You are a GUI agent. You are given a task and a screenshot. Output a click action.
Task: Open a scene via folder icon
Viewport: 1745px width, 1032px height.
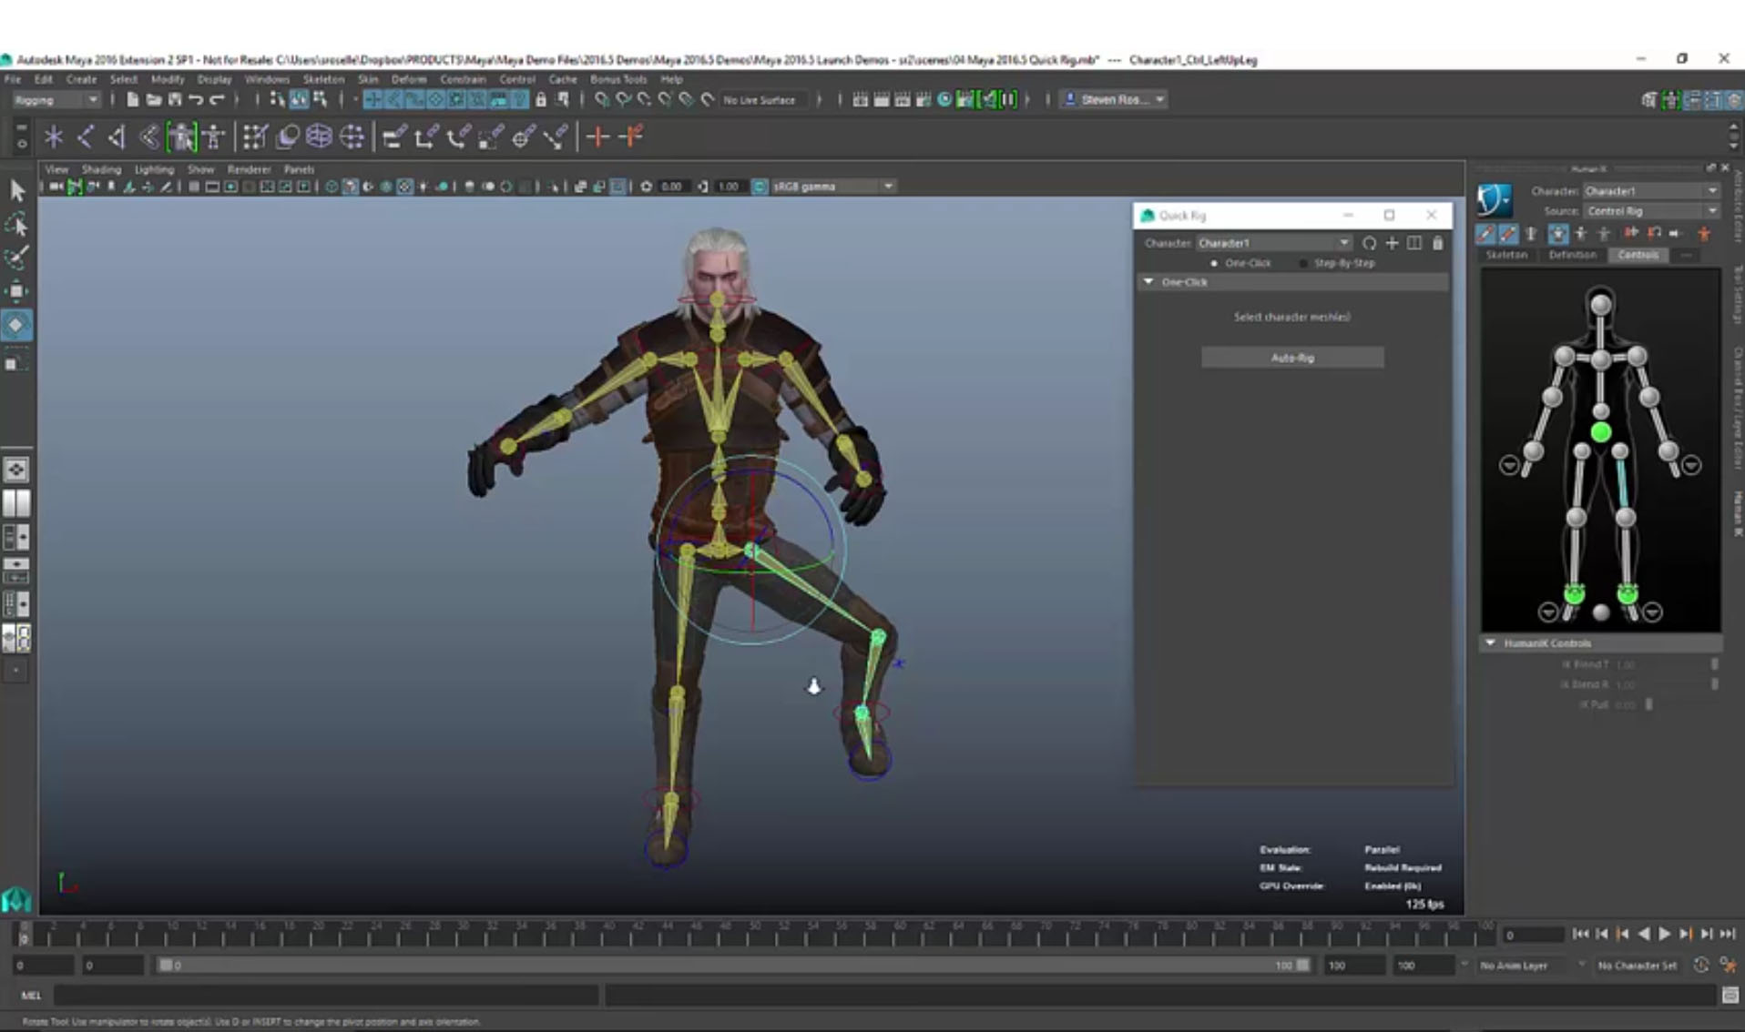coord(153,99)
